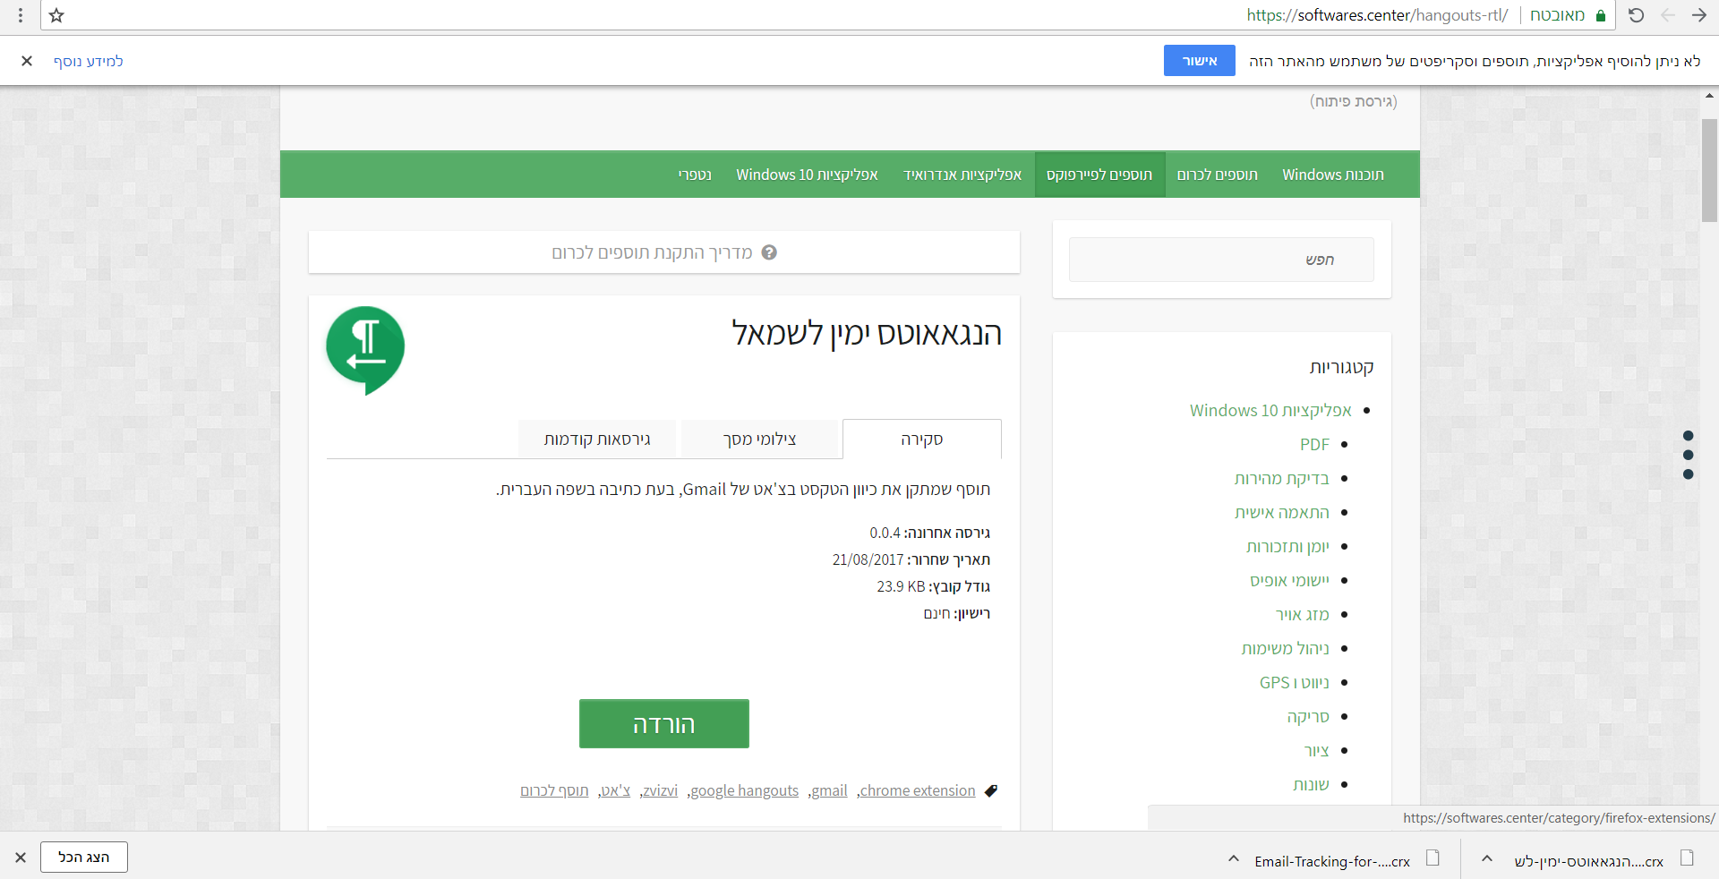Screen dimensions: 1719x879
Task: Click the blue אישור button
Action: [x=1200, y=61]
